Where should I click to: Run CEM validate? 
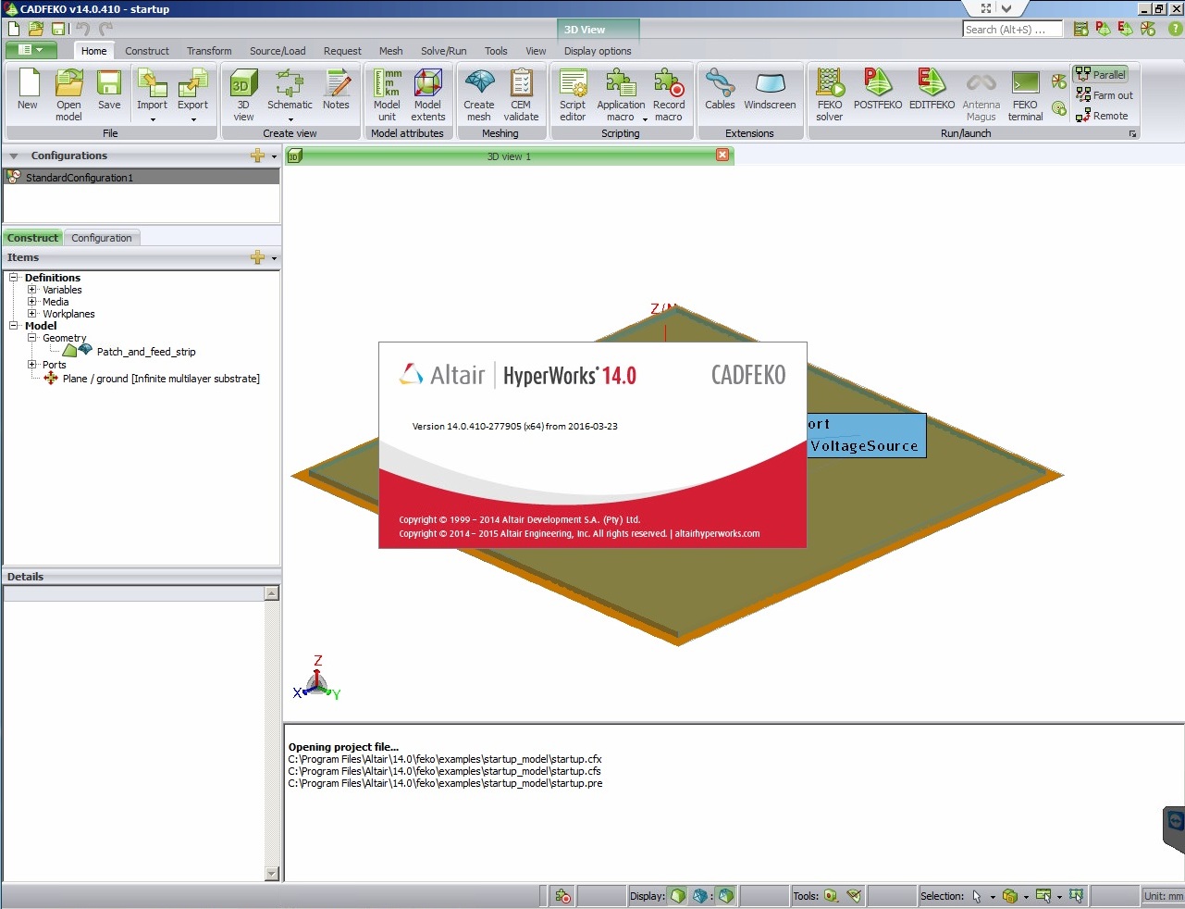coord(521,94)
